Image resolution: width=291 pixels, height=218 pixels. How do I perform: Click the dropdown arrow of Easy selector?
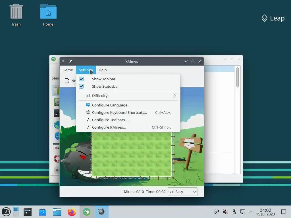tap(194, 192)
